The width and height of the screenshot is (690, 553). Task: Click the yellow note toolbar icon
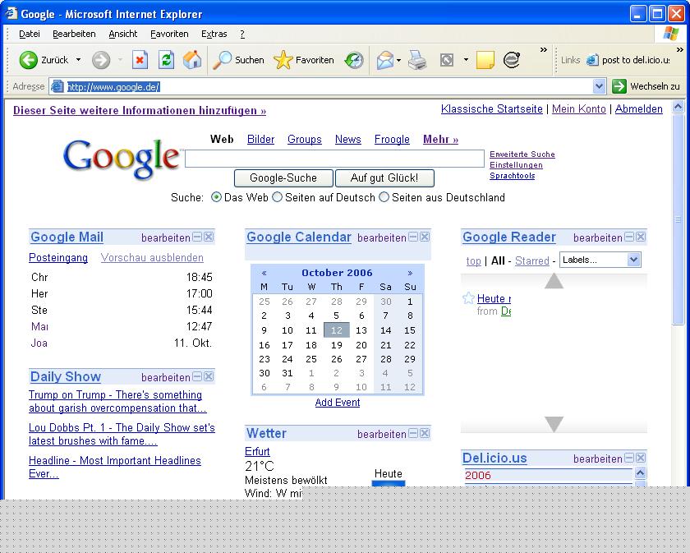pyautogui.click(x=485, y=60)
